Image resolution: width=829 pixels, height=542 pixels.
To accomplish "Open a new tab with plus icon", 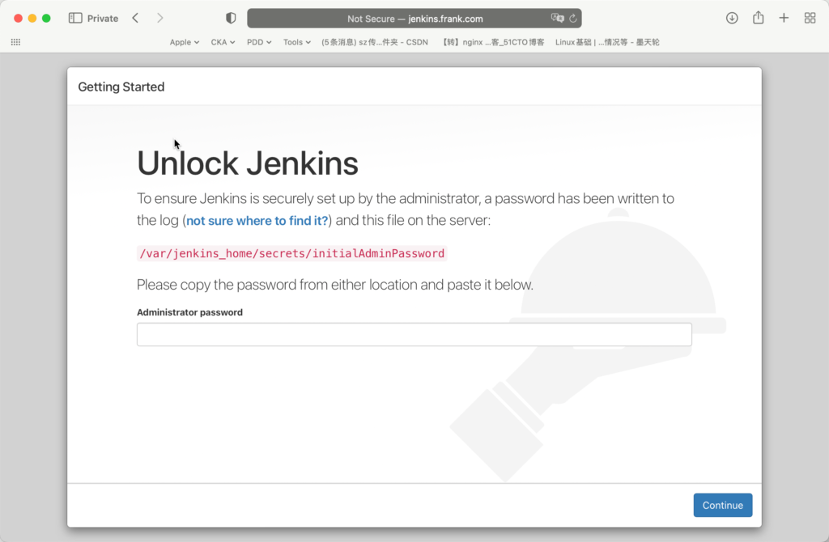I will (784, 18).
